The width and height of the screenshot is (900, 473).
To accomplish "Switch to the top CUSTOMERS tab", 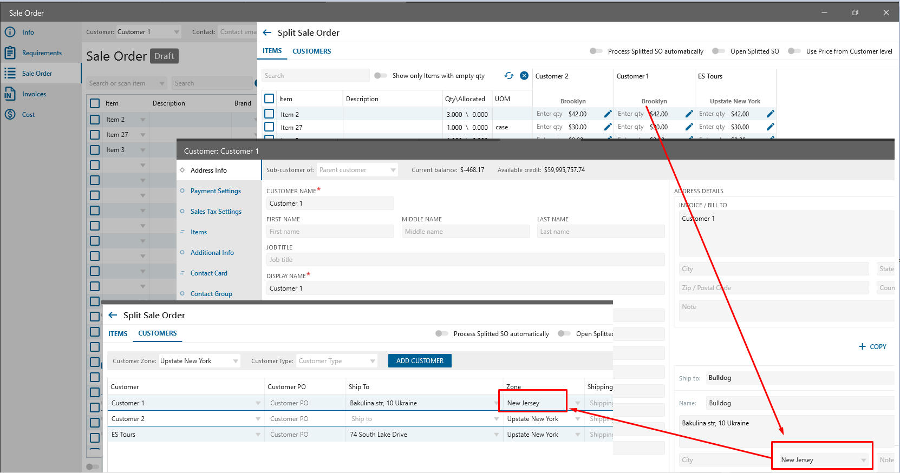I will click(311, 51).
